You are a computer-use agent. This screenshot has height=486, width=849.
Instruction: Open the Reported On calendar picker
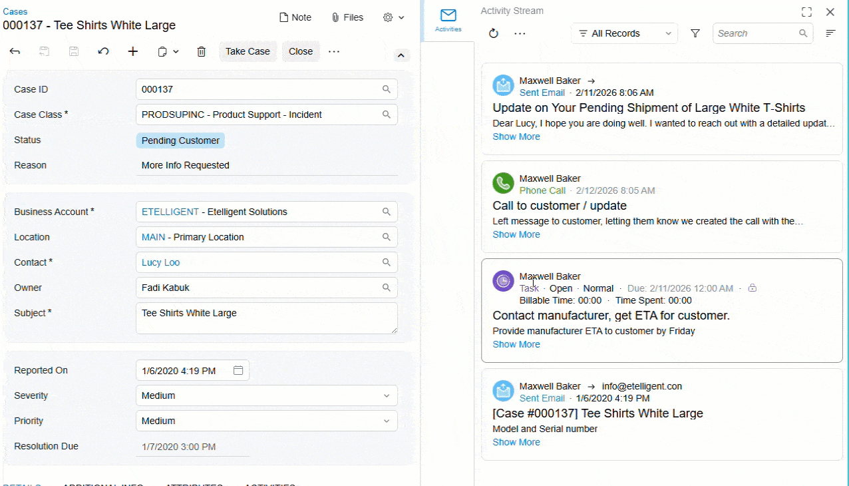pos(238,371)
